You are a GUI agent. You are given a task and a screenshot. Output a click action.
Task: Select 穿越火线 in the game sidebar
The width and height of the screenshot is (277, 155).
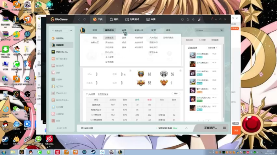tap(62, 52)
